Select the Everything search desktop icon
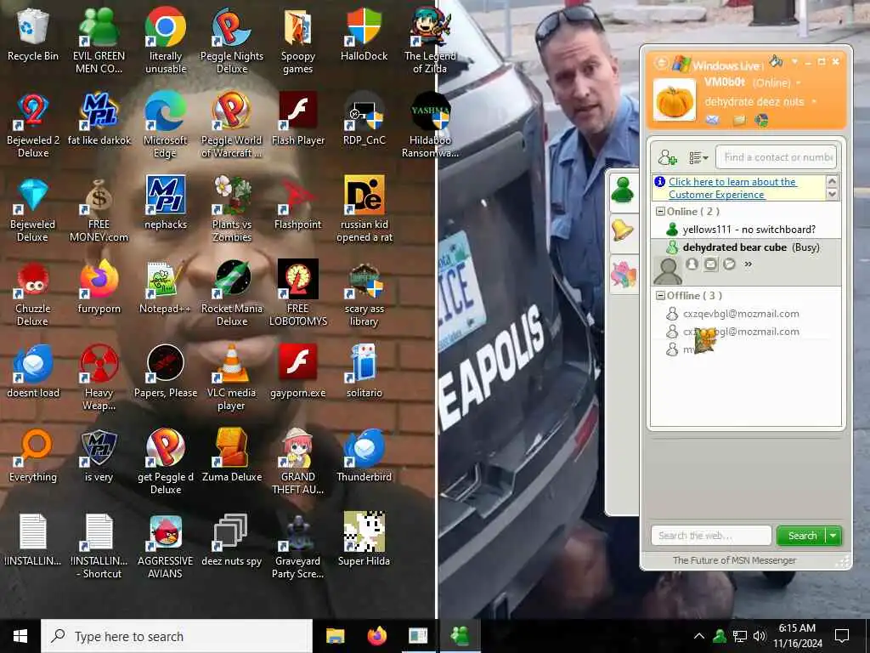Viewport: 870px width, 653px height. (x=33, y=456)
